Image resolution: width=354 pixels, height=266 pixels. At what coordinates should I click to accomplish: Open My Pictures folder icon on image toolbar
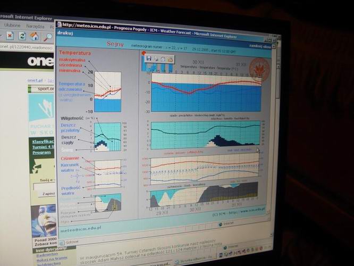(170, 60)
